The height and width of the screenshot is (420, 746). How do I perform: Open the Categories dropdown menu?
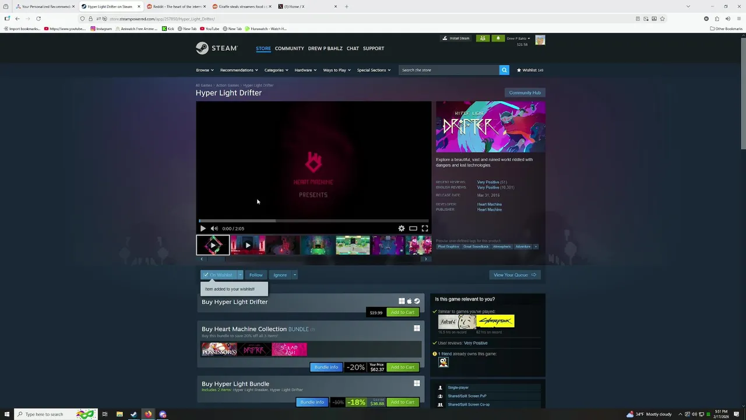(276, 70)
